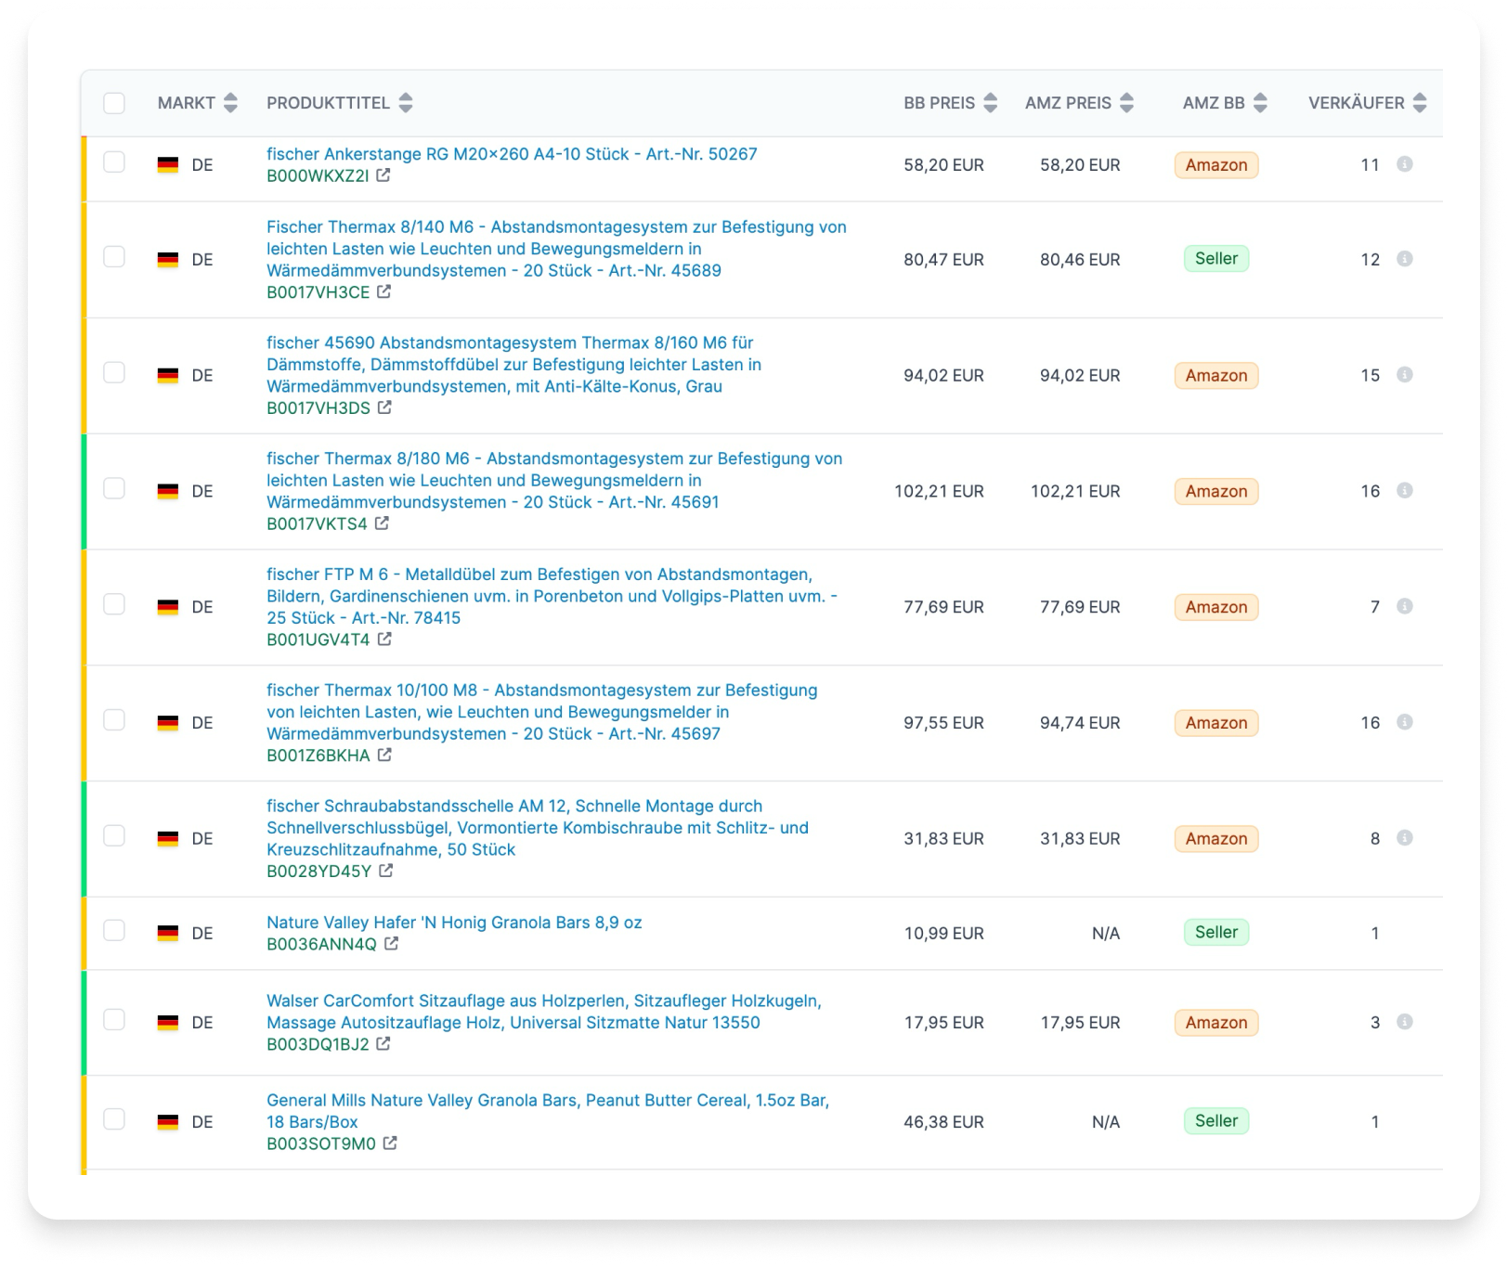Image resolution: width=1508 pixels, height=1266 pixels.
Task: Show seller info icon for 8 sellers row
Action: click(x=1405, y=838)
